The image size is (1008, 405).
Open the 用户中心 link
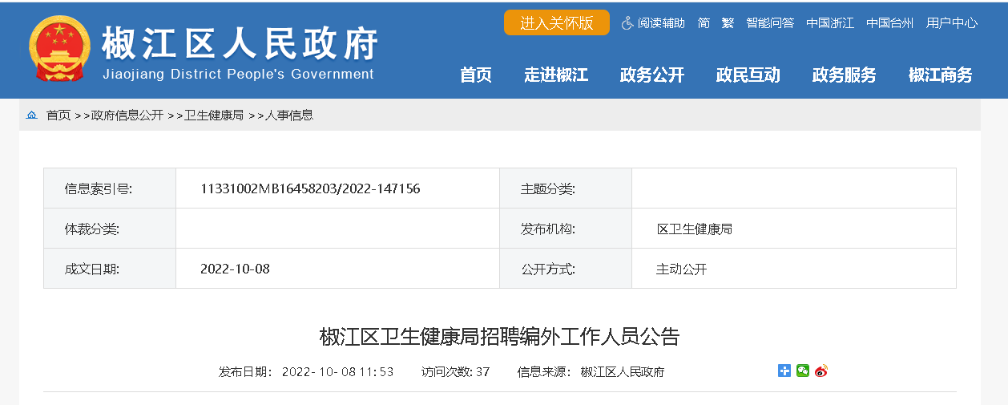(952, 23)
